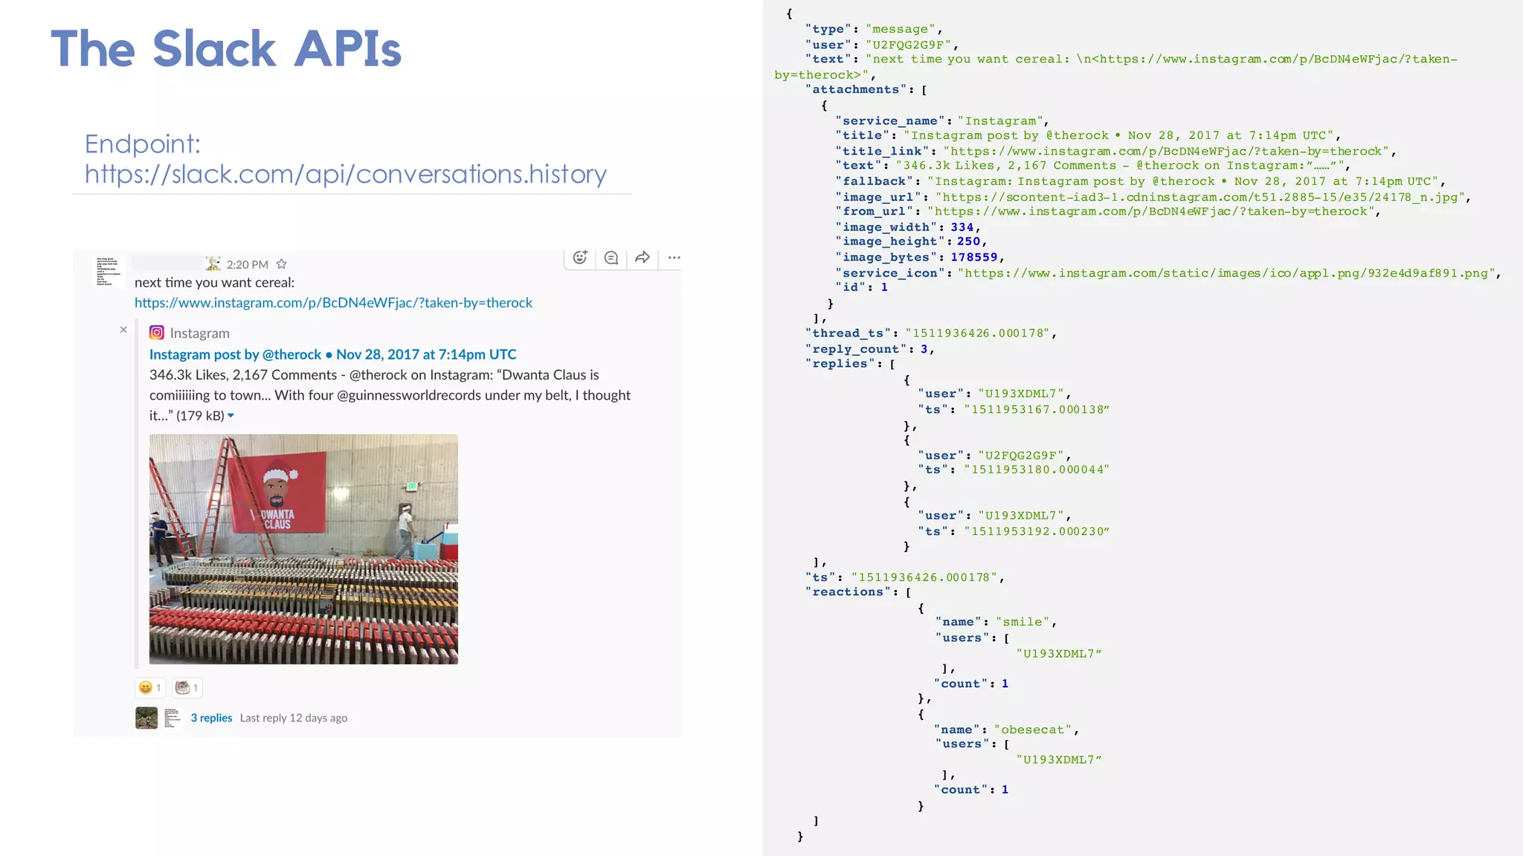
Task: Click the second replier avatar by 3 replies
Action: tap(172, 718)
